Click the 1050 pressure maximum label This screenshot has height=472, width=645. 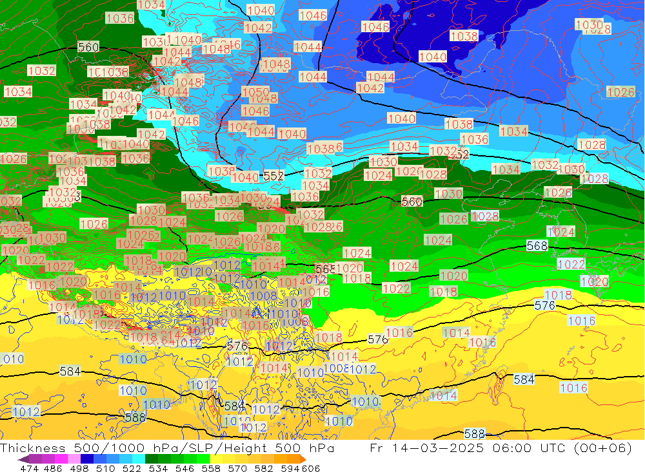(255, 92)
